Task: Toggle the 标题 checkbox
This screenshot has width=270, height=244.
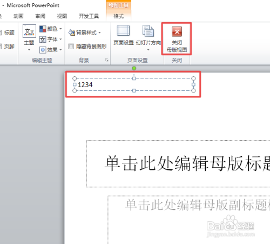Action: [1, 32]
